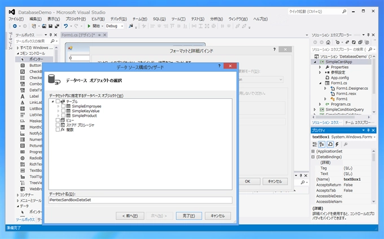Expand the Properties node in Solution Explorer
This screenshot has height=239, width=384.
[x=320, y=67]
